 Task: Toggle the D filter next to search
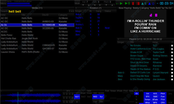click(x=73, y=11)
